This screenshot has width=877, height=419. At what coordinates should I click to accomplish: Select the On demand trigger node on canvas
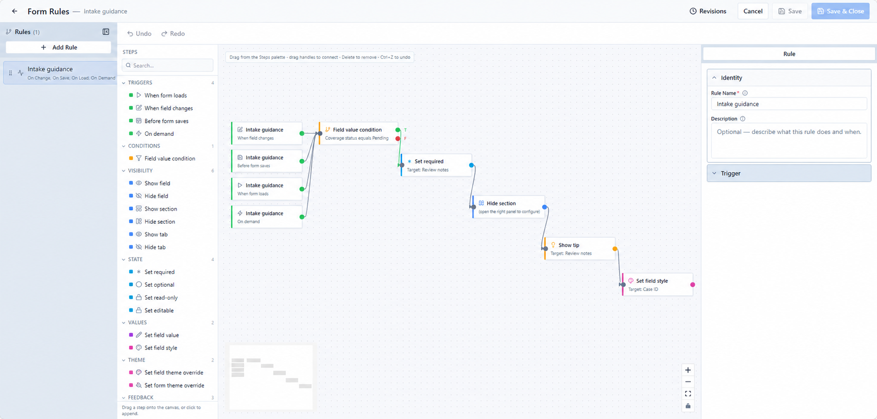[267, 217]
